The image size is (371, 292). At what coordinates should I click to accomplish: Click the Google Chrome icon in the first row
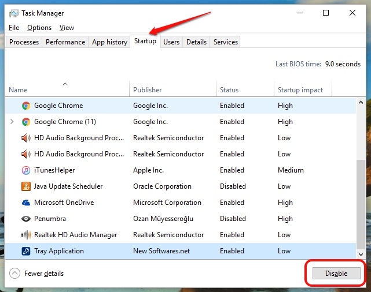26,106
